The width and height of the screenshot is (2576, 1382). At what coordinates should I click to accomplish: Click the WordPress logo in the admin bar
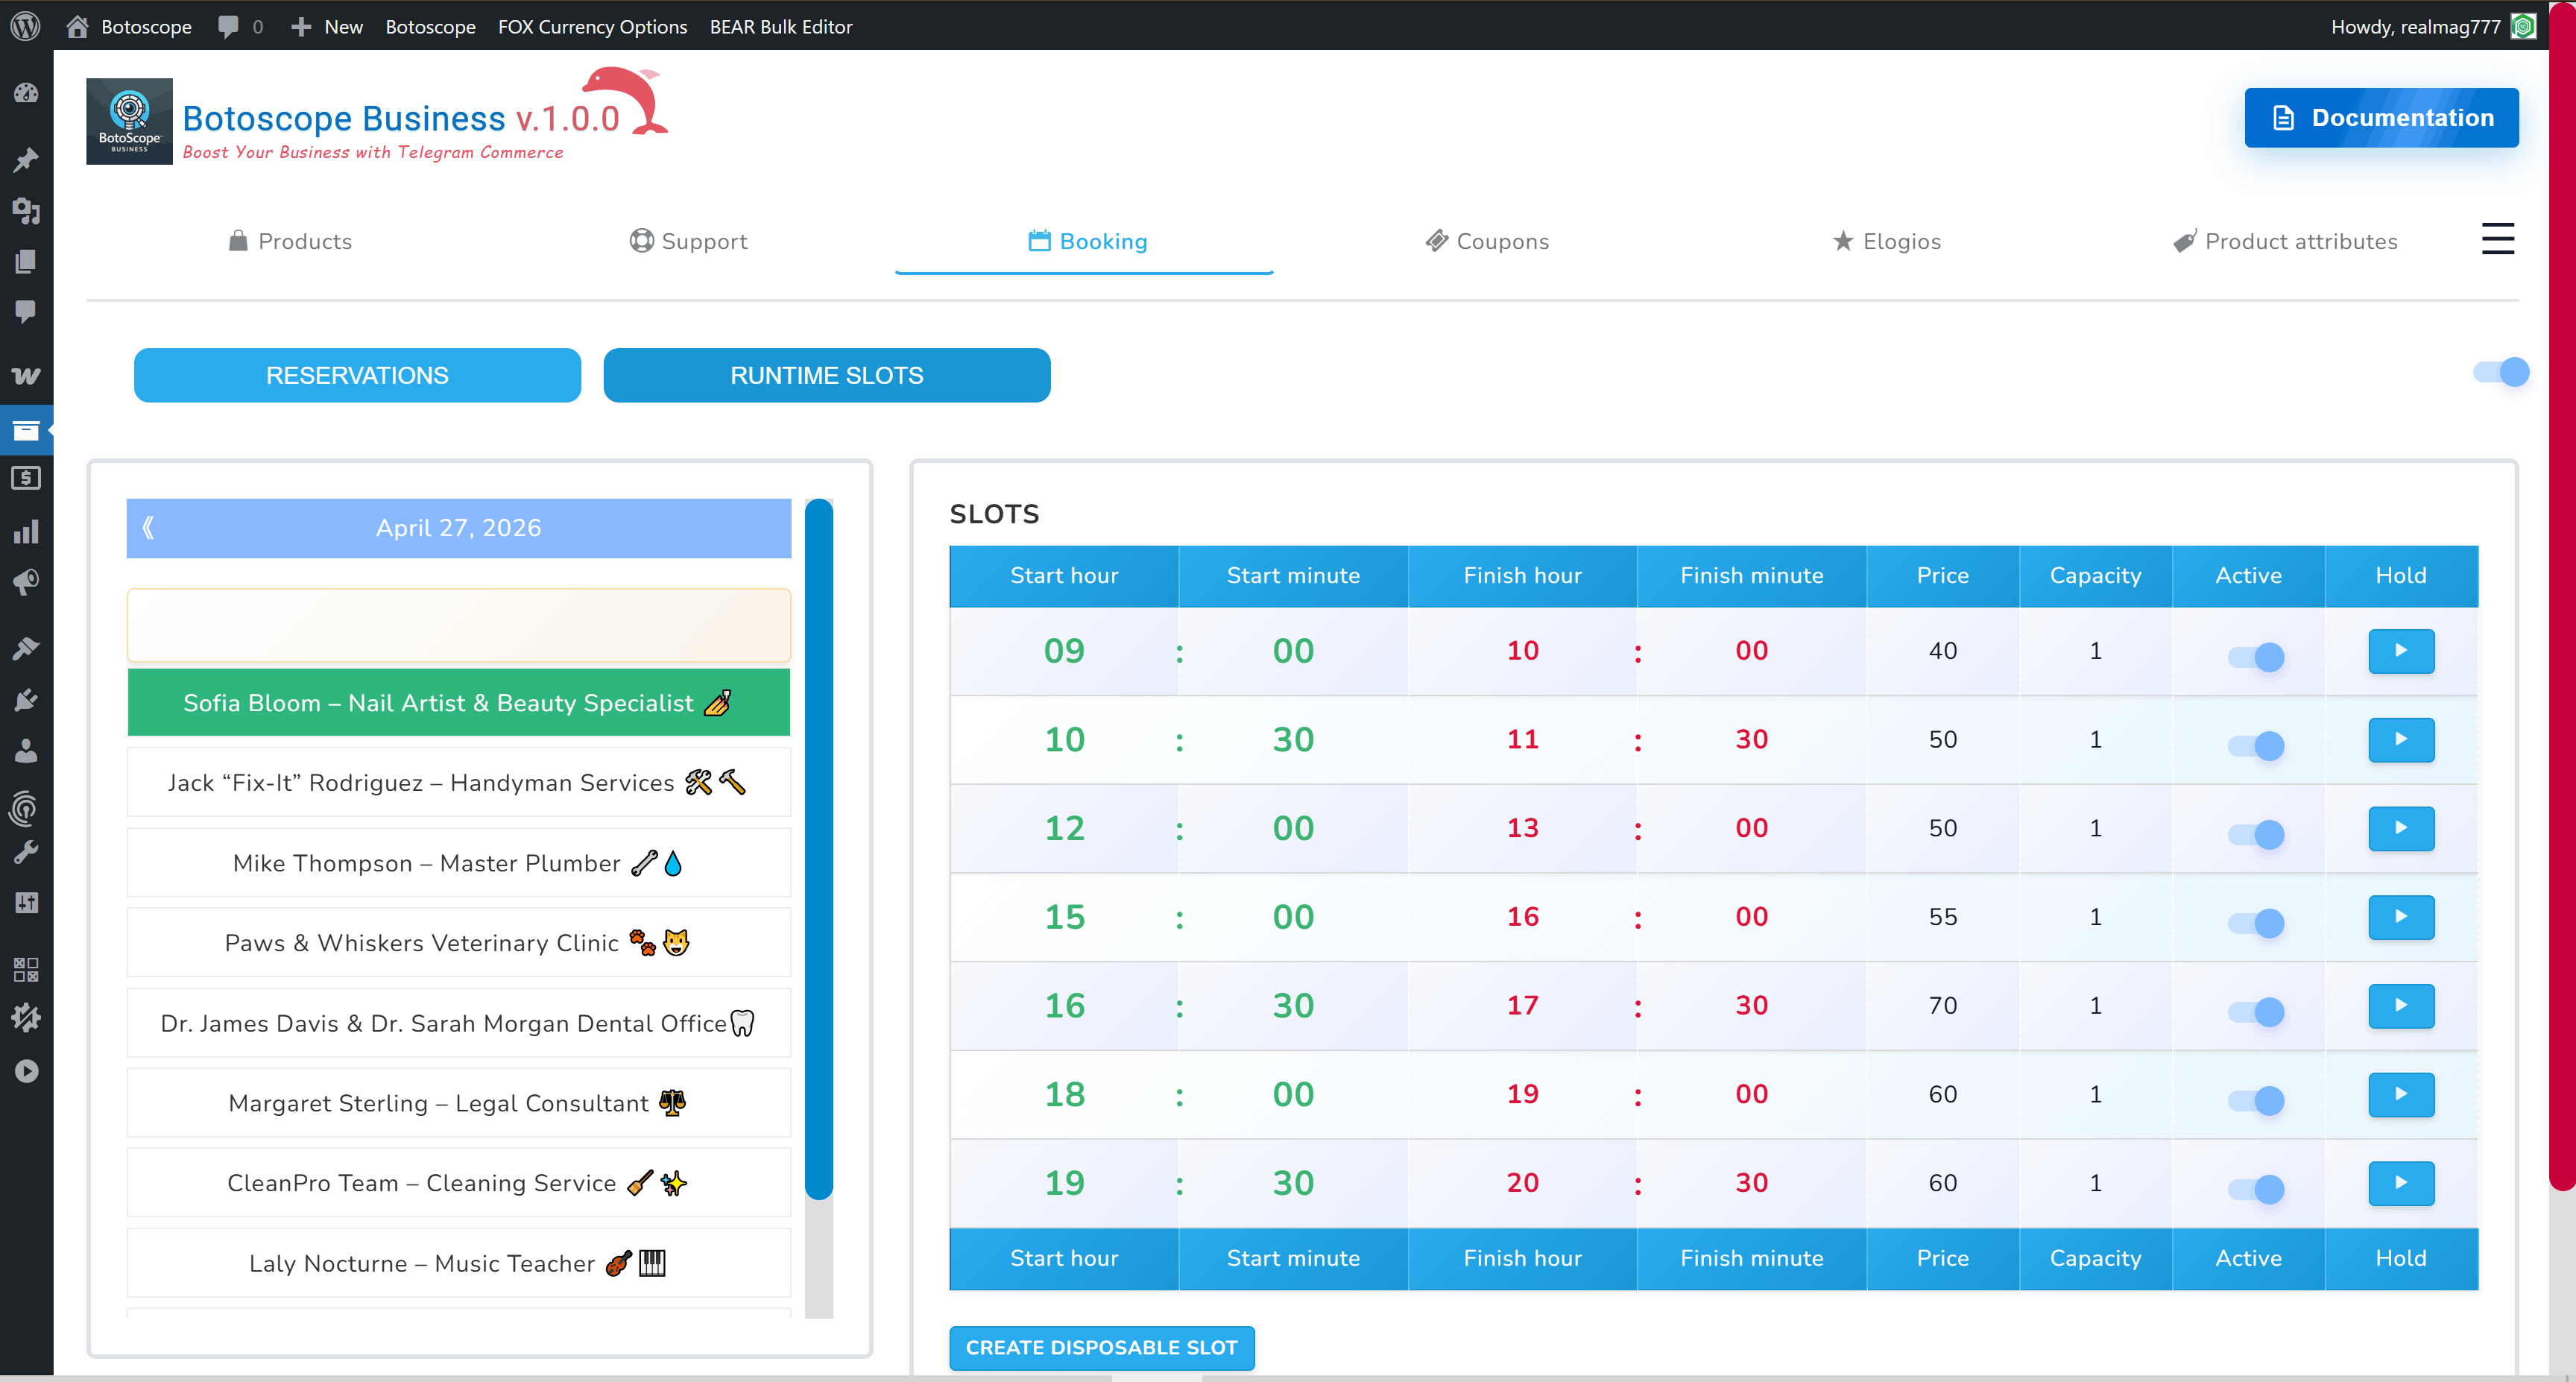(x=27, y=27)
